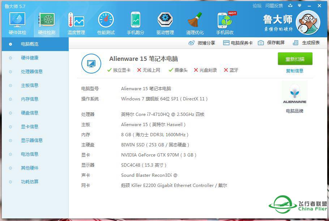The image size is (329, 221).
Task: Open 驱动管理 driver management icon
Action: 165,21
